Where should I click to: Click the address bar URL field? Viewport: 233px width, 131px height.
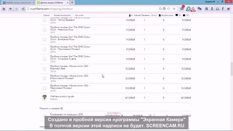(92, 9)
